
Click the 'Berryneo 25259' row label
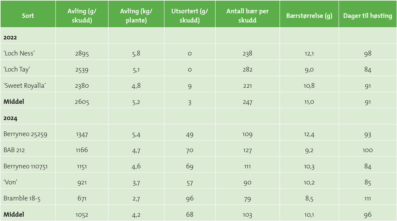pos(25,134)
